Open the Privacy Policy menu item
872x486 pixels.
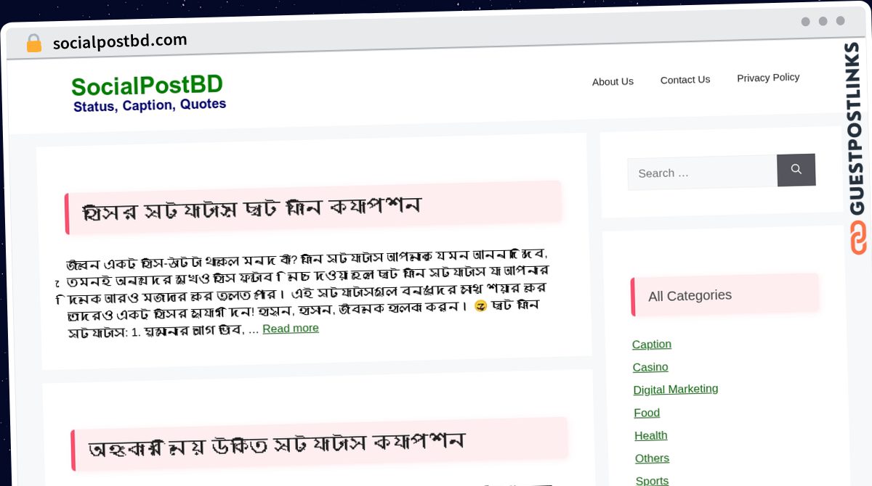[x=768, y=78]
